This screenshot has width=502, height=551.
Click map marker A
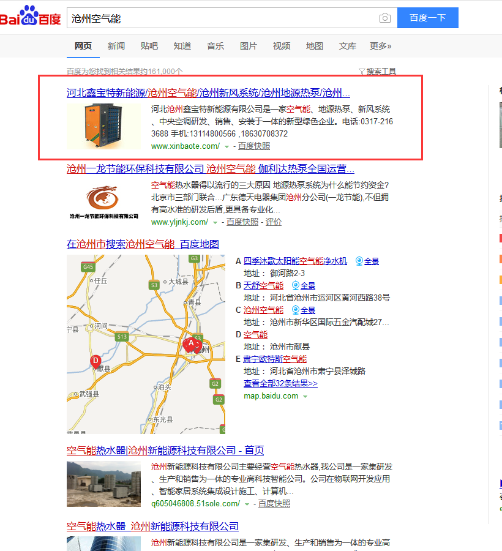pyautogui.click(x=190, y=344)
